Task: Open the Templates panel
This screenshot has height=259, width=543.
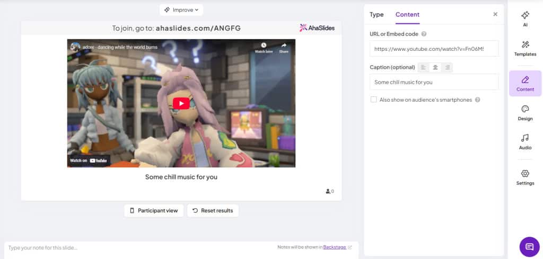Action: [x=525, y=49]
